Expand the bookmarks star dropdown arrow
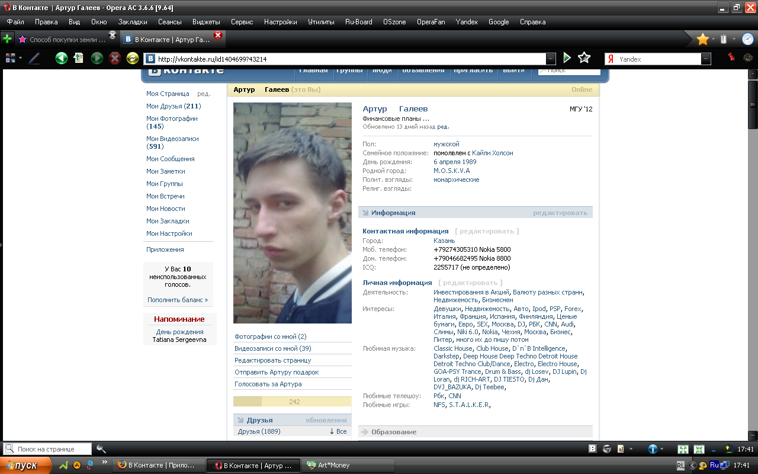Image resolution: width=758 pixels, height=474 pixels. point(714,40)
